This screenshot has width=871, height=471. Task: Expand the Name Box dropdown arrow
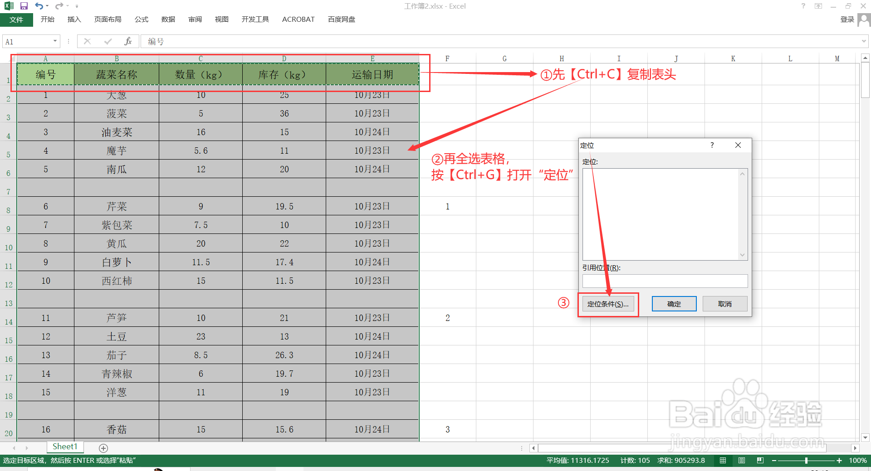coord(55,41)
